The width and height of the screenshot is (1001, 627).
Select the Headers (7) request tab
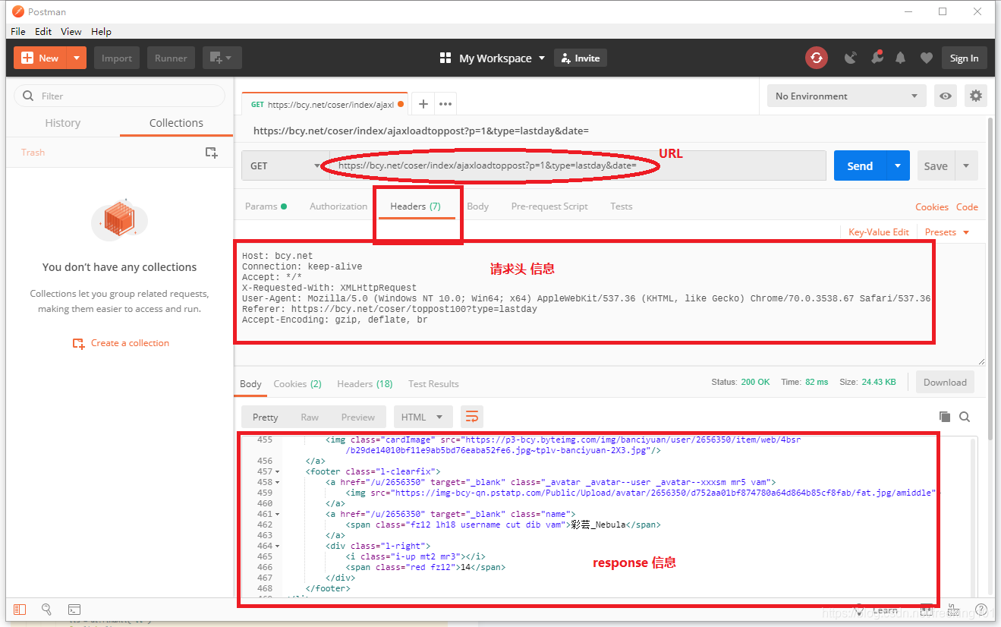tap(415, 206)
